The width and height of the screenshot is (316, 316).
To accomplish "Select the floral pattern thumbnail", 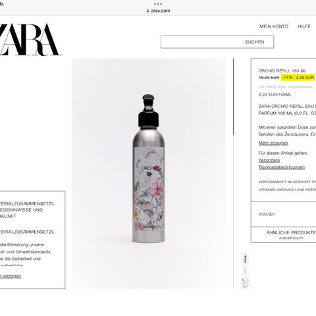I will pos(246,282).
